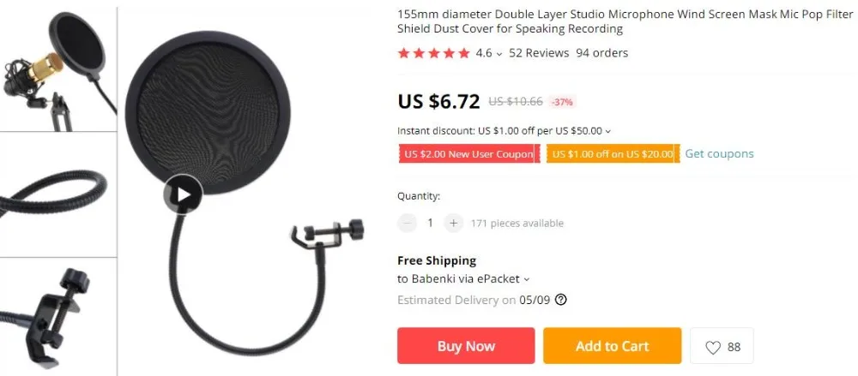Image resolution: width=858 pixels, height=376 pixels.
Task: Play the product video
Action: pos(183,194)
